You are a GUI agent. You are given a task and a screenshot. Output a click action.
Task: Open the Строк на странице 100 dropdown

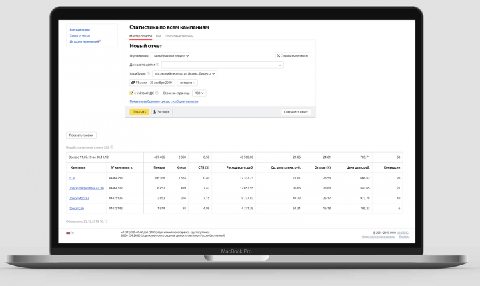tap(199, 93)
